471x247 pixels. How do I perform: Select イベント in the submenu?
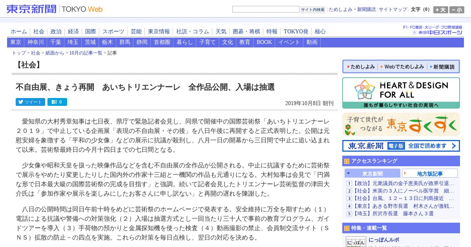[289, 42]
